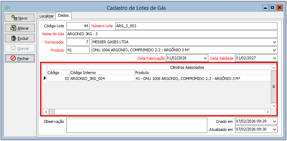The height and width of the screenshot is (141, 287).
Task: Focus the Nome do Gás text field
Action: pyautogui.click(x=171, y=34)
